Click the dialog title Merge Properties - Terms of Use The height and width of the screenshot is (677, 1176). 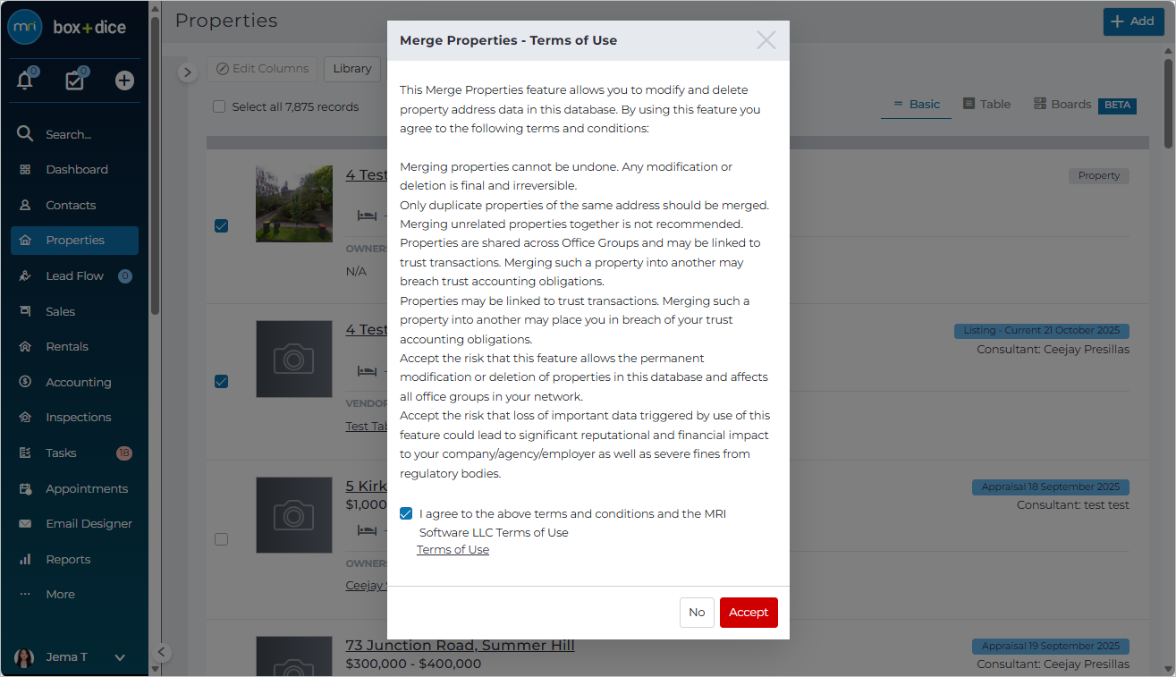(508, 40)
